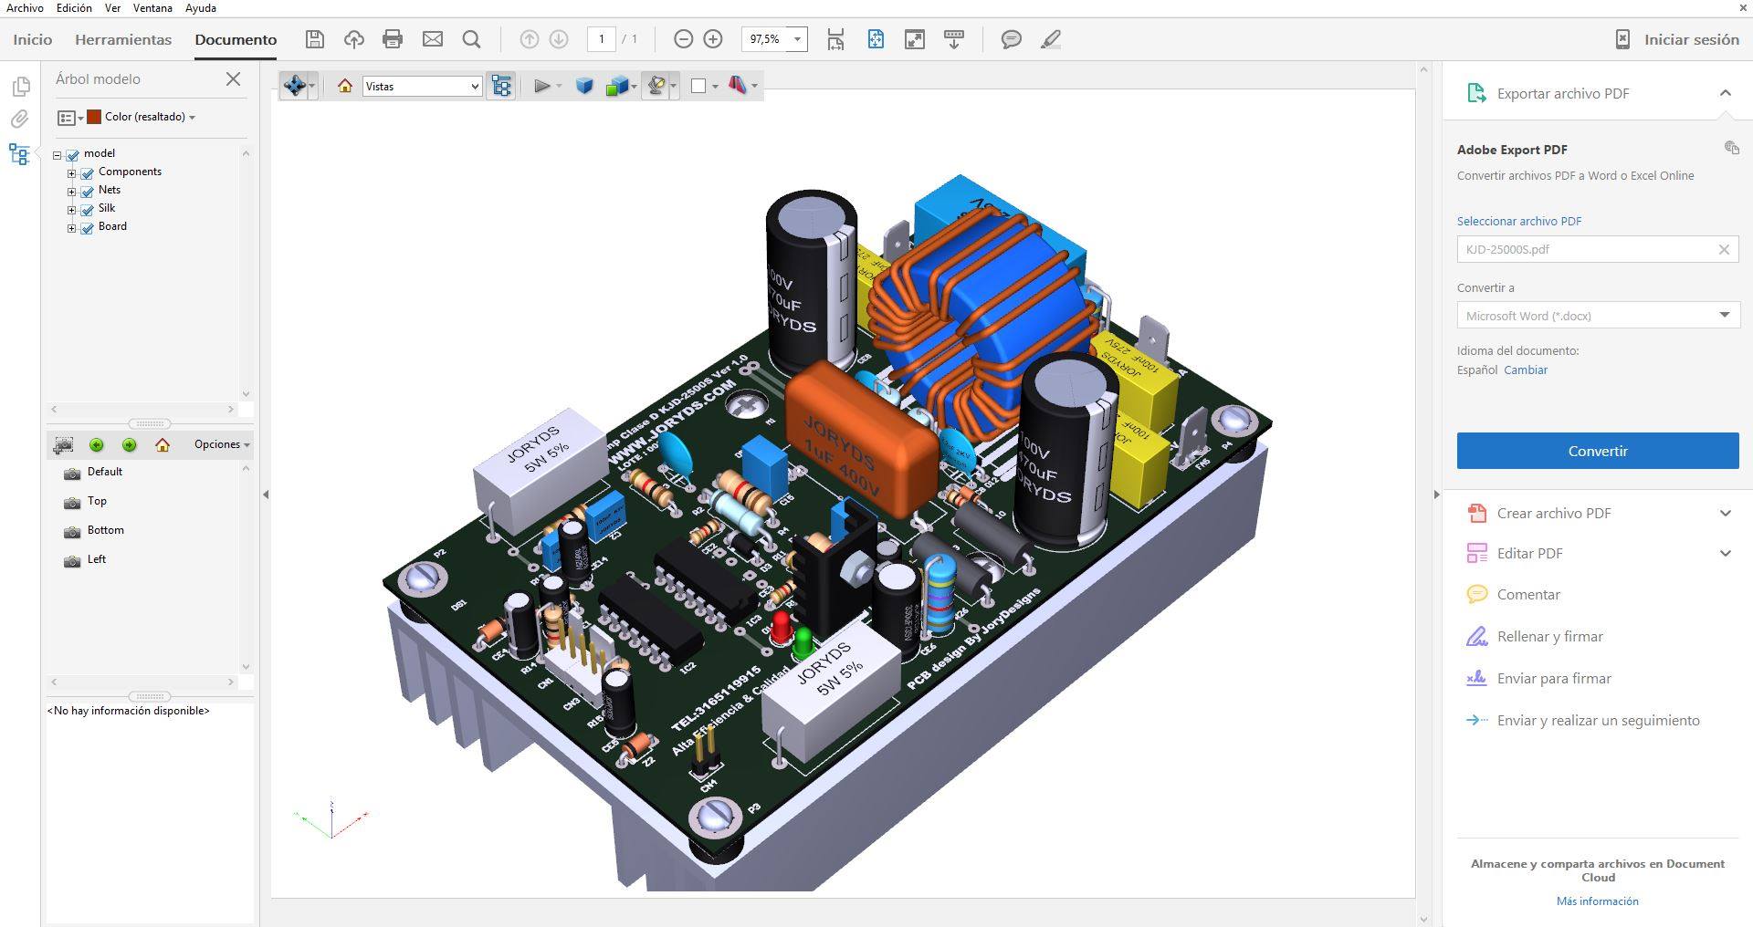Zoom out with the minus icon
This screenshot has height=927, width=1753.
tap(683, 39)
